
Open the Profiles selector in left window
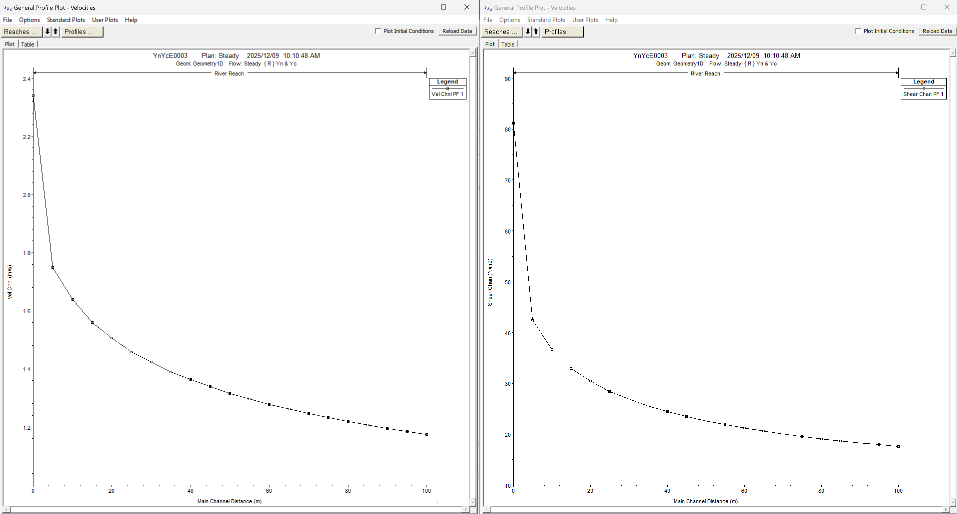82,31
